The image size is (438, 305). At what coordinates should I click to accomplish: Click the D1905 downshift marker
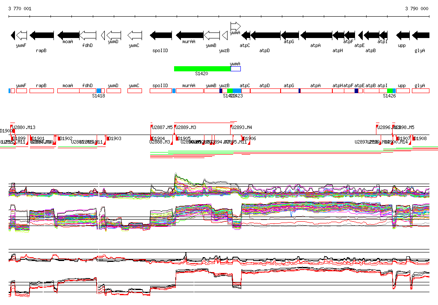(184, 138)
